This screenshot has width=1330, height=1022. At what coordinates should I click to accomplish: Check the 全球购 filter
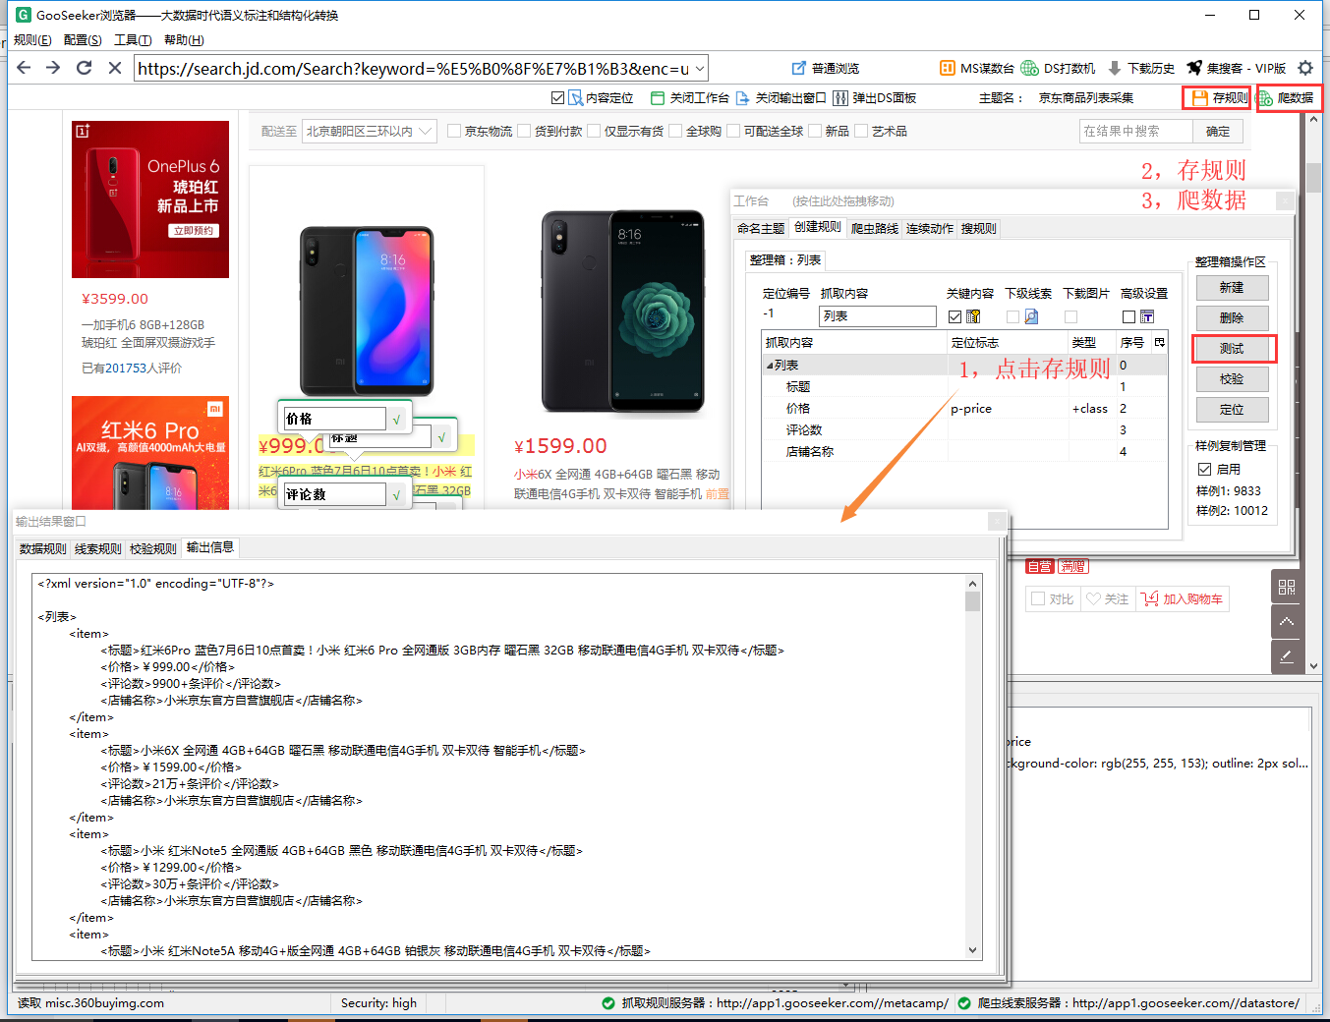coord(675,131)
